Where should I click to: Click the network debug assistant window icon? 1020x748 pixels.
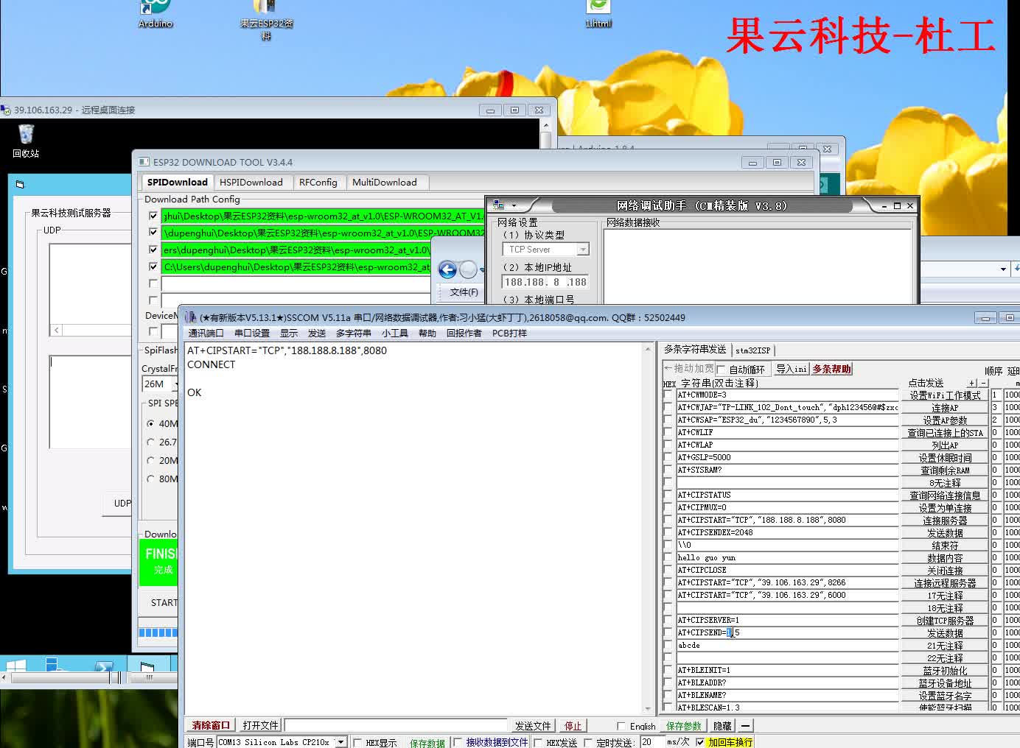[x=499, y=205]
